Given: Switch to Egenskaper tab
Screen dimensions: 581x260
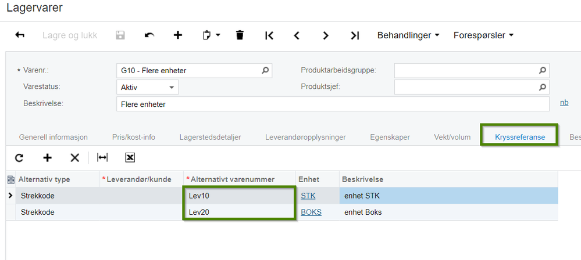Looking at the screenshot, I should (x=390, y=137).
